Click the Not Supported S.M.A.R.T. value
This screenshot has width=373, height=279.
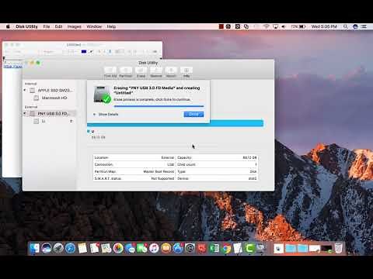[162, 178]
